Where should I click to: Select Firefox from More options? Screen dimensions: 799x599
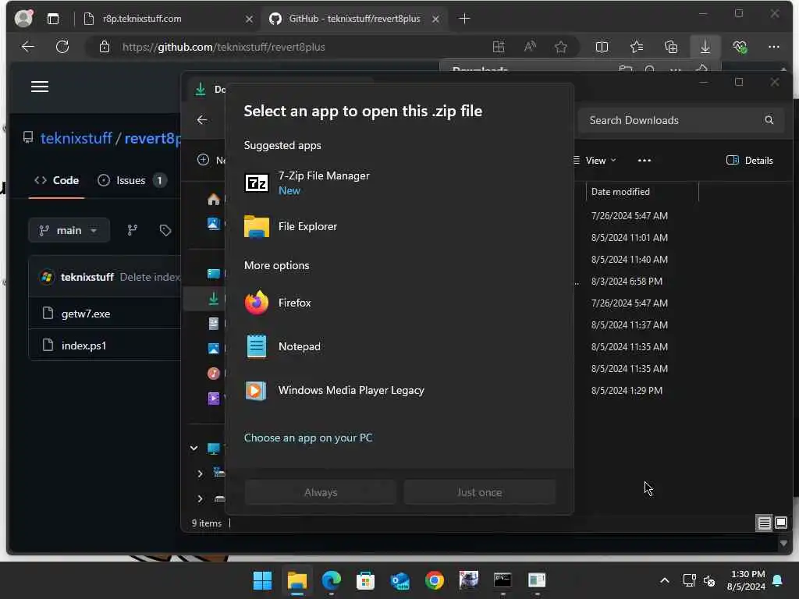pos(399,303)
